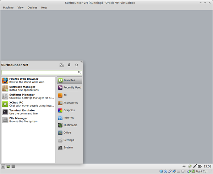Click the search magnifier icon
The image size is (213, 174).
80,72
